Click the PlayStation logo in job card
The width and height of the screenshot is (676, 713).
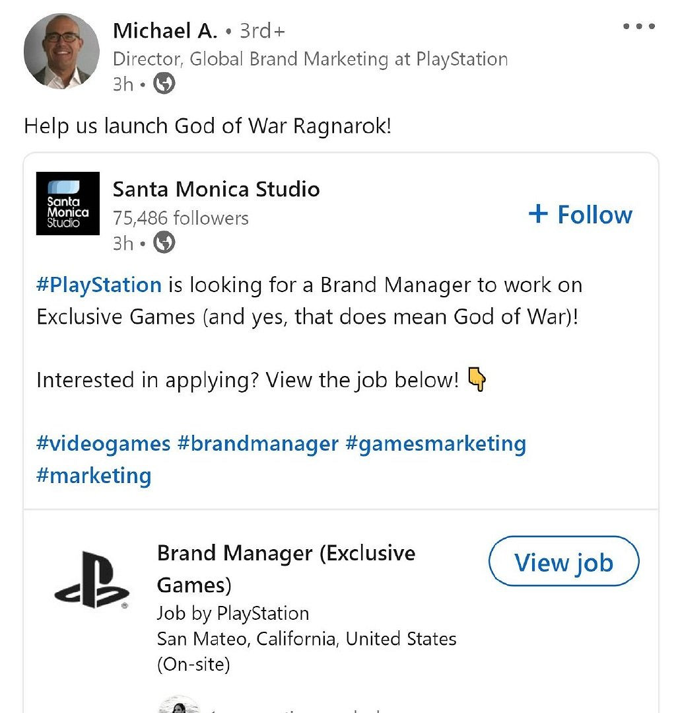click(x=92, y=579)
